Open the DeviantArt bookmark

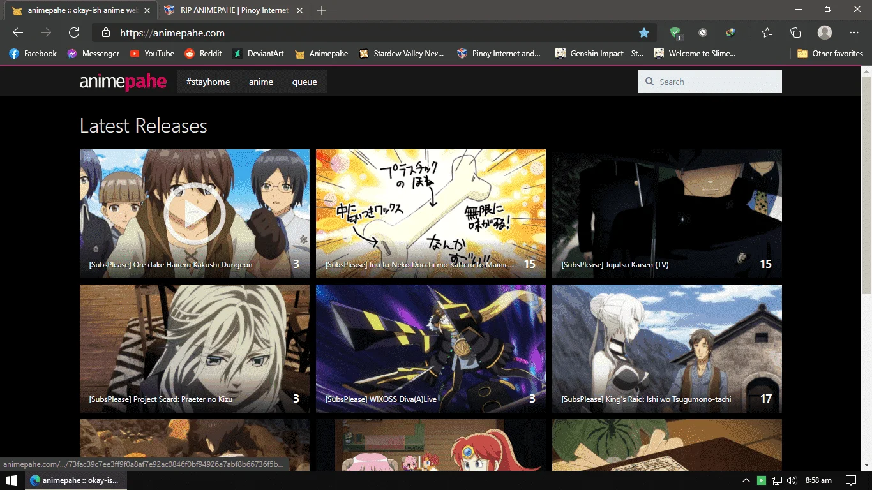259,54
